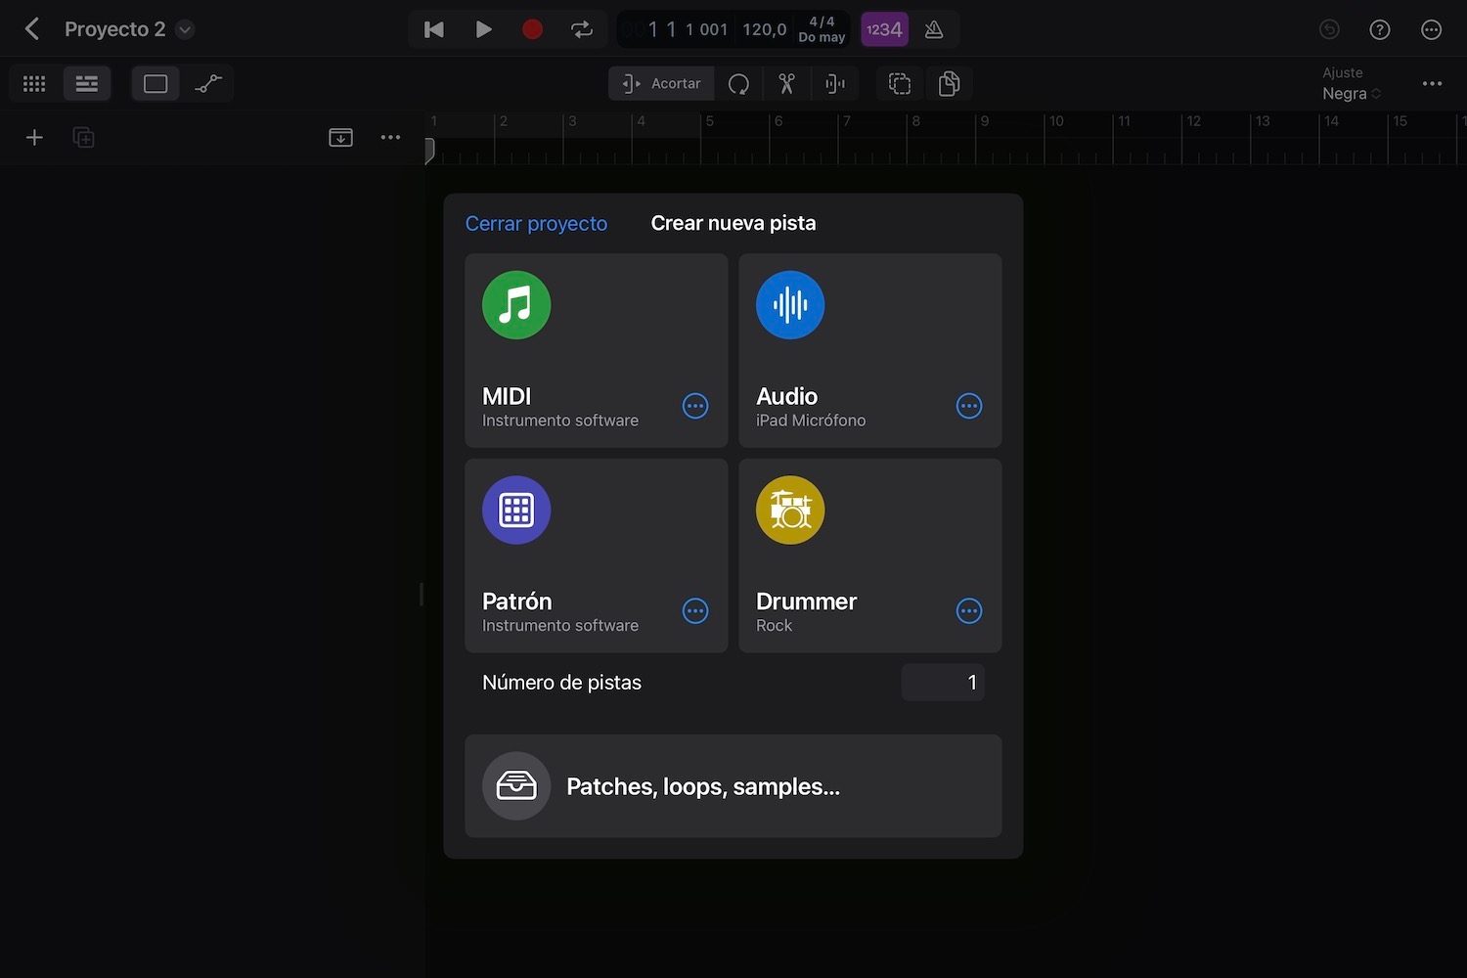Select the marquee selection tool
Screen dimensions: 1467x978
(899, 83)
